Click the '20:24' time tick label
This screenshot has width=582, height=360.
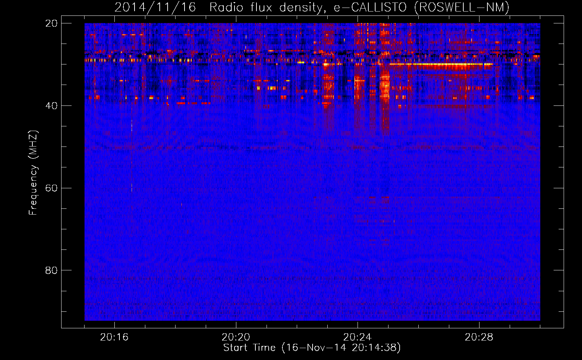click(358, 337)
